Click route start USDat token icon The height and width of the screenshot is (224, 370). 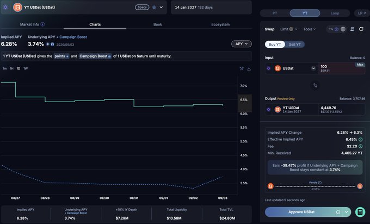pyautogui.click(x=270, y=186)
